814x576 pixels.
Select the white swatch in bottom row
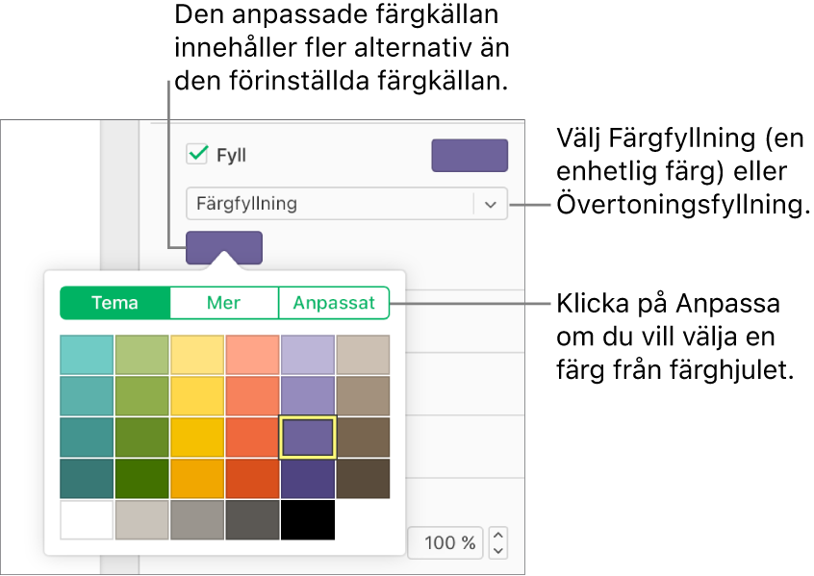point(87,520)
